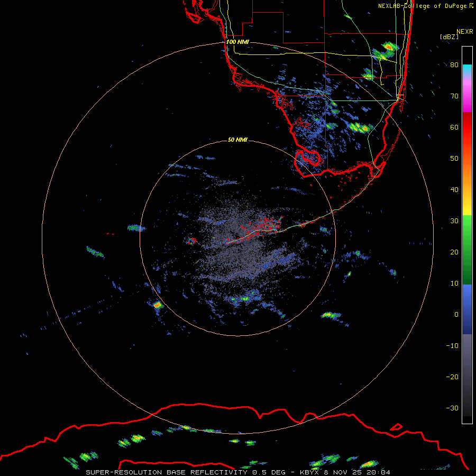Click the 80 value on dBZ scale
This screenshot has height=476, width=476.
click(x=454, y=65)
